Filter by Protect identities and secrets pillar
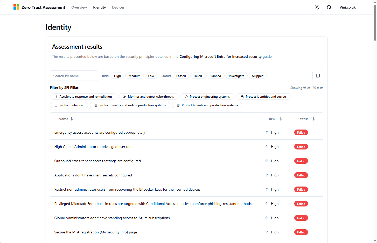The image size is (377, 243). coord(263,97)
